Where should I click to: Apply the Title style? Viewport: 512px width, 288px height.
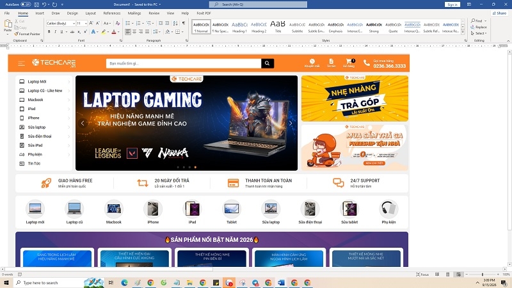click(278, 27)
